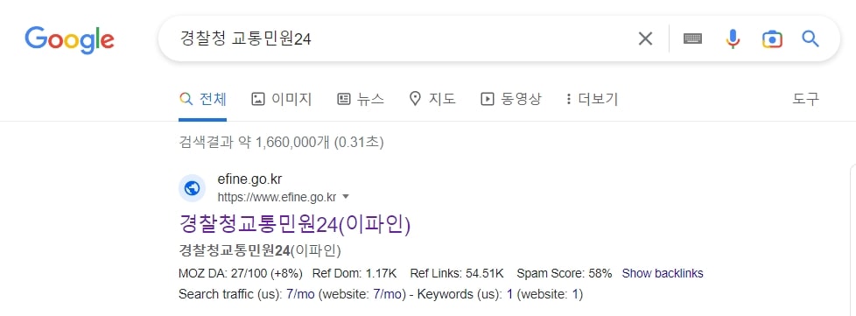Viewport: 856px width, 316px height.
Task: Open the 더보기 menu
Action: [592, 99]
